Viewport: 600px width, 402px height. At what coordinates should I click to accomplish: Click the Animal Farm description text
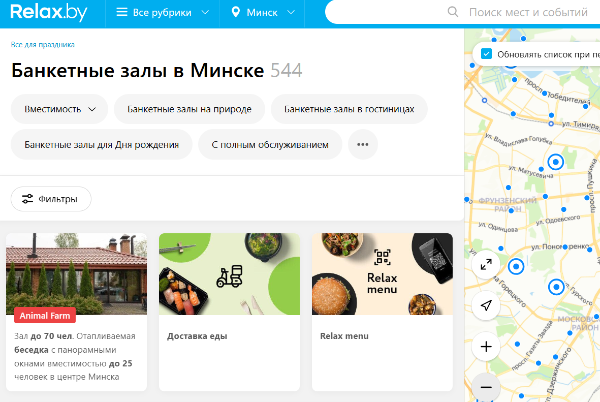tap(75, 356)
